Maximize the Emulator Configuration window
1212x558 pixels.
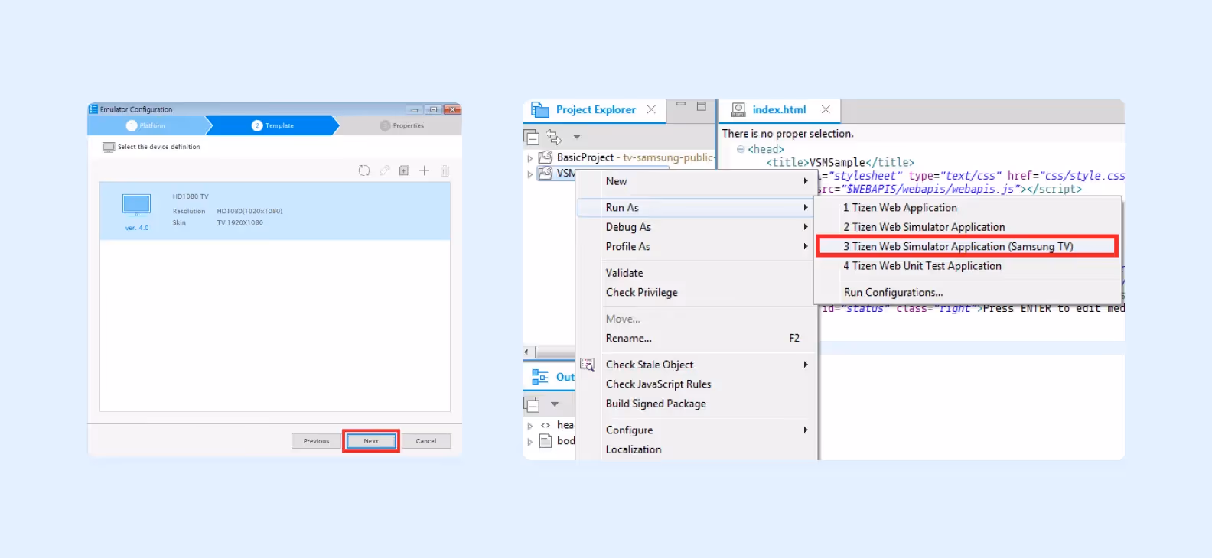coord(433,109)
